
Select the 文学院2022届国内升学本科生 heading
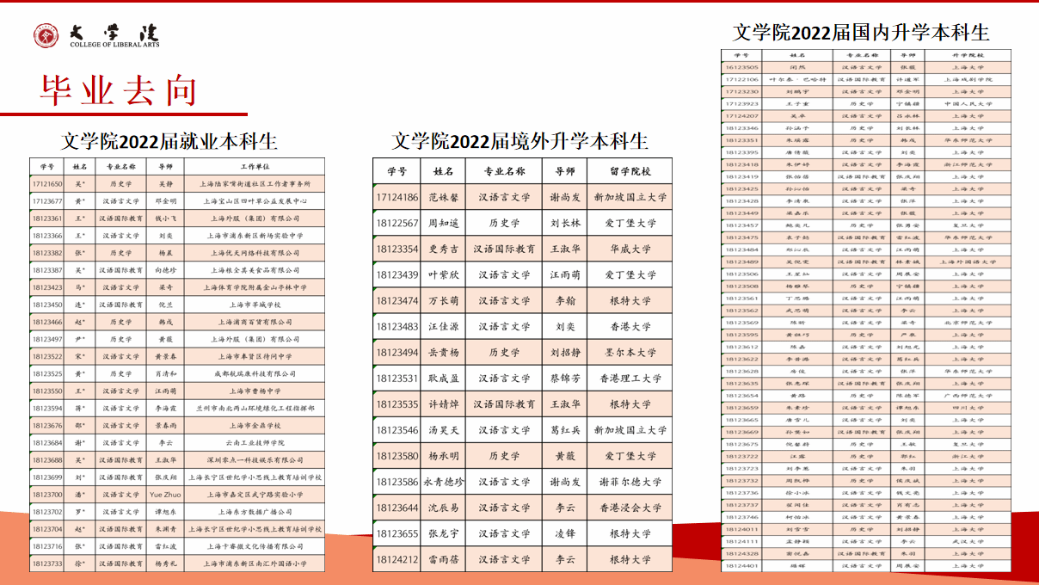[x=861, y=33]
